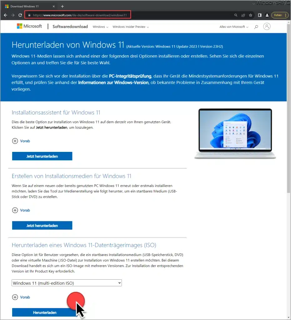The image size is (291, 320).
Task: Open the Softwaredownload home link
Action: tap(70, 27)
